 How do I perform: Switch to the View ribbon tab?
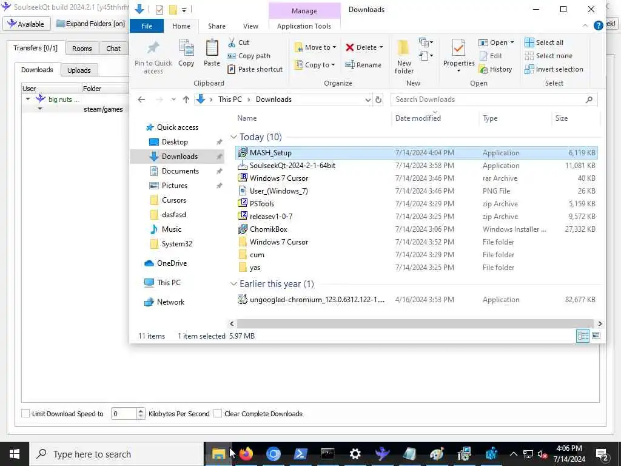[x=250, y=26]
